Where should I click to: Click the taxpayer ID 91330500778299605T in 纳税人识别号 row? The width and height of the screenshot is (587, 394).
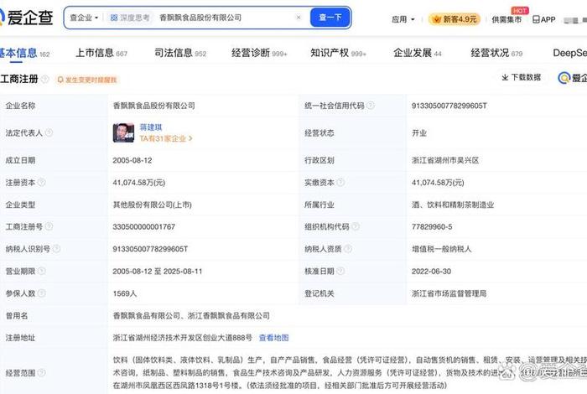(150, 249)
